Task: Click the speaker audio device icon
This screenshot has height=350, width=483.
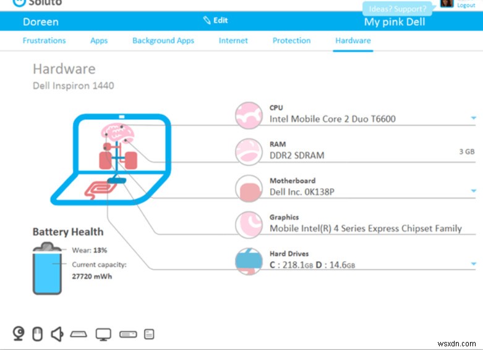Action: [58, 334]
